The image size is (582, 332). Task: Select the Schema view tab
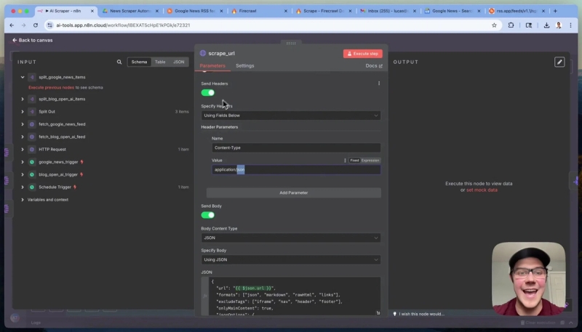139,62
